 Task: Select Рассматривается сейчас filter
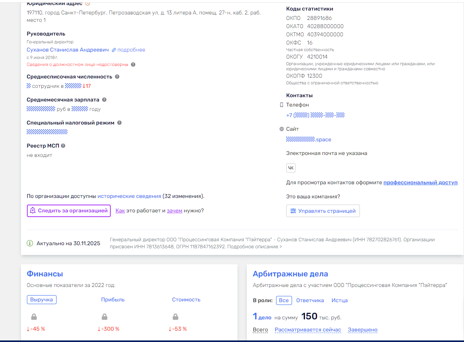click(308, 330)
